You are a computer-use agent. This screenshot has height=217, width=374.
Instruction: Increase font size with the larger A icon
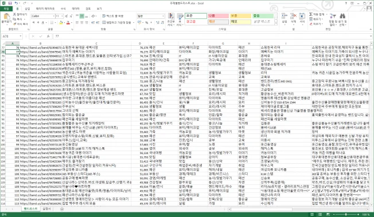tap(67, 16)
